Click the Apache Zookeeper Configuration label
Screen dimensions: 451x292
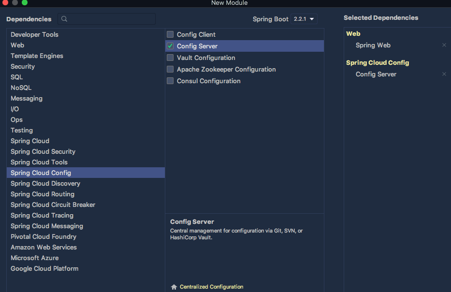[x=226, y=69]
